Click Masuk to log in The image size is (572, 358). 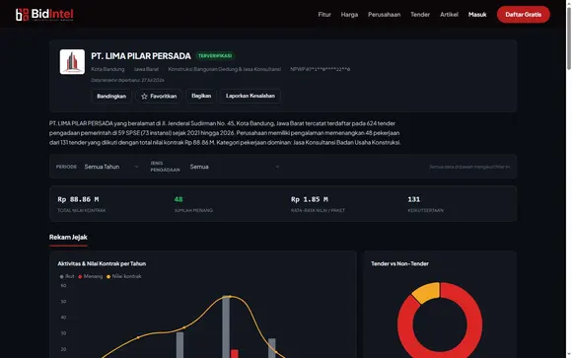(x=477, y=15)
